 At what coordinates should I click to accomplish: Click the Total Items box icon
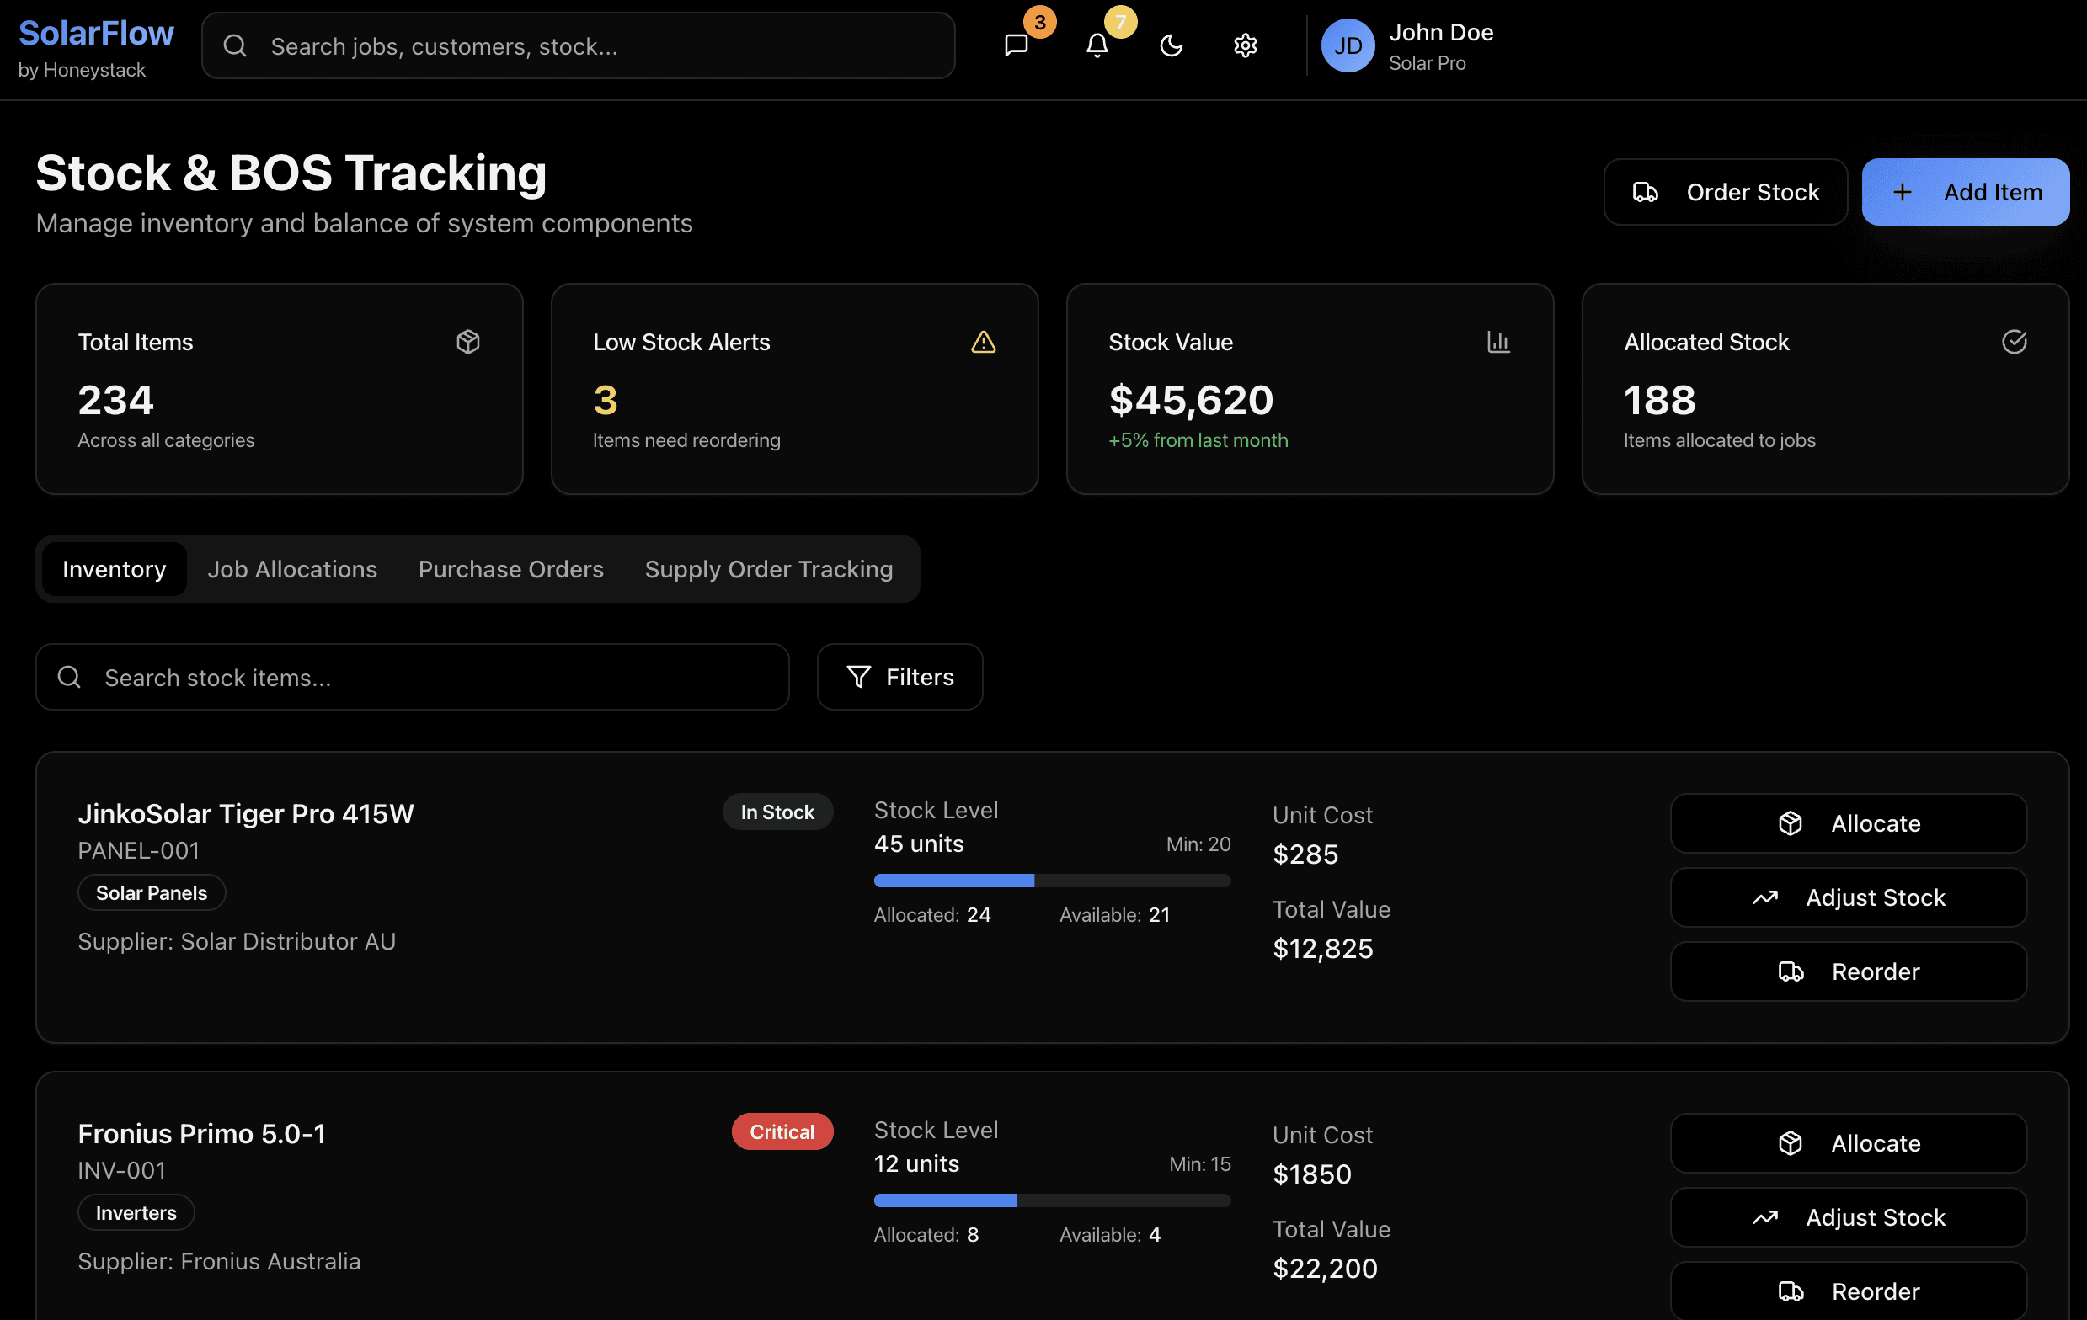[468, 342]
